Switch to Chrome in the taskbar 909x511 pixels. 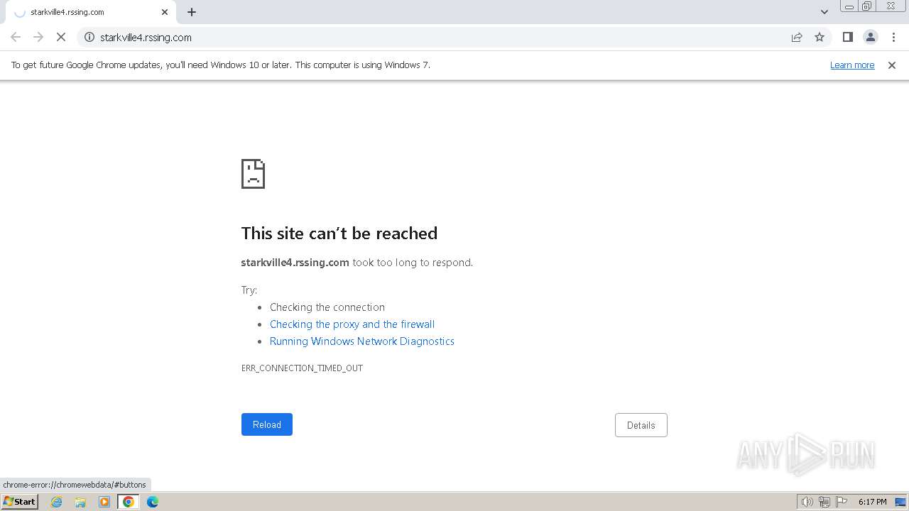(129, 502)
